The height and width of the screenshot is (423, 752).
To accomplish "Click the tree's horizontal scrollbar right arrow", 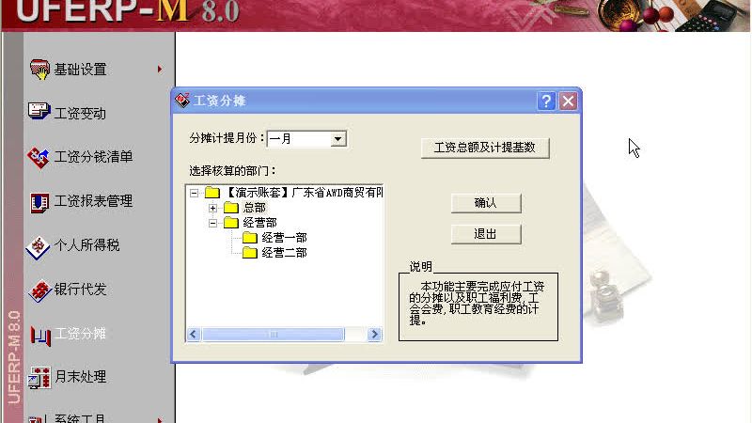I will tap(374, 335).
